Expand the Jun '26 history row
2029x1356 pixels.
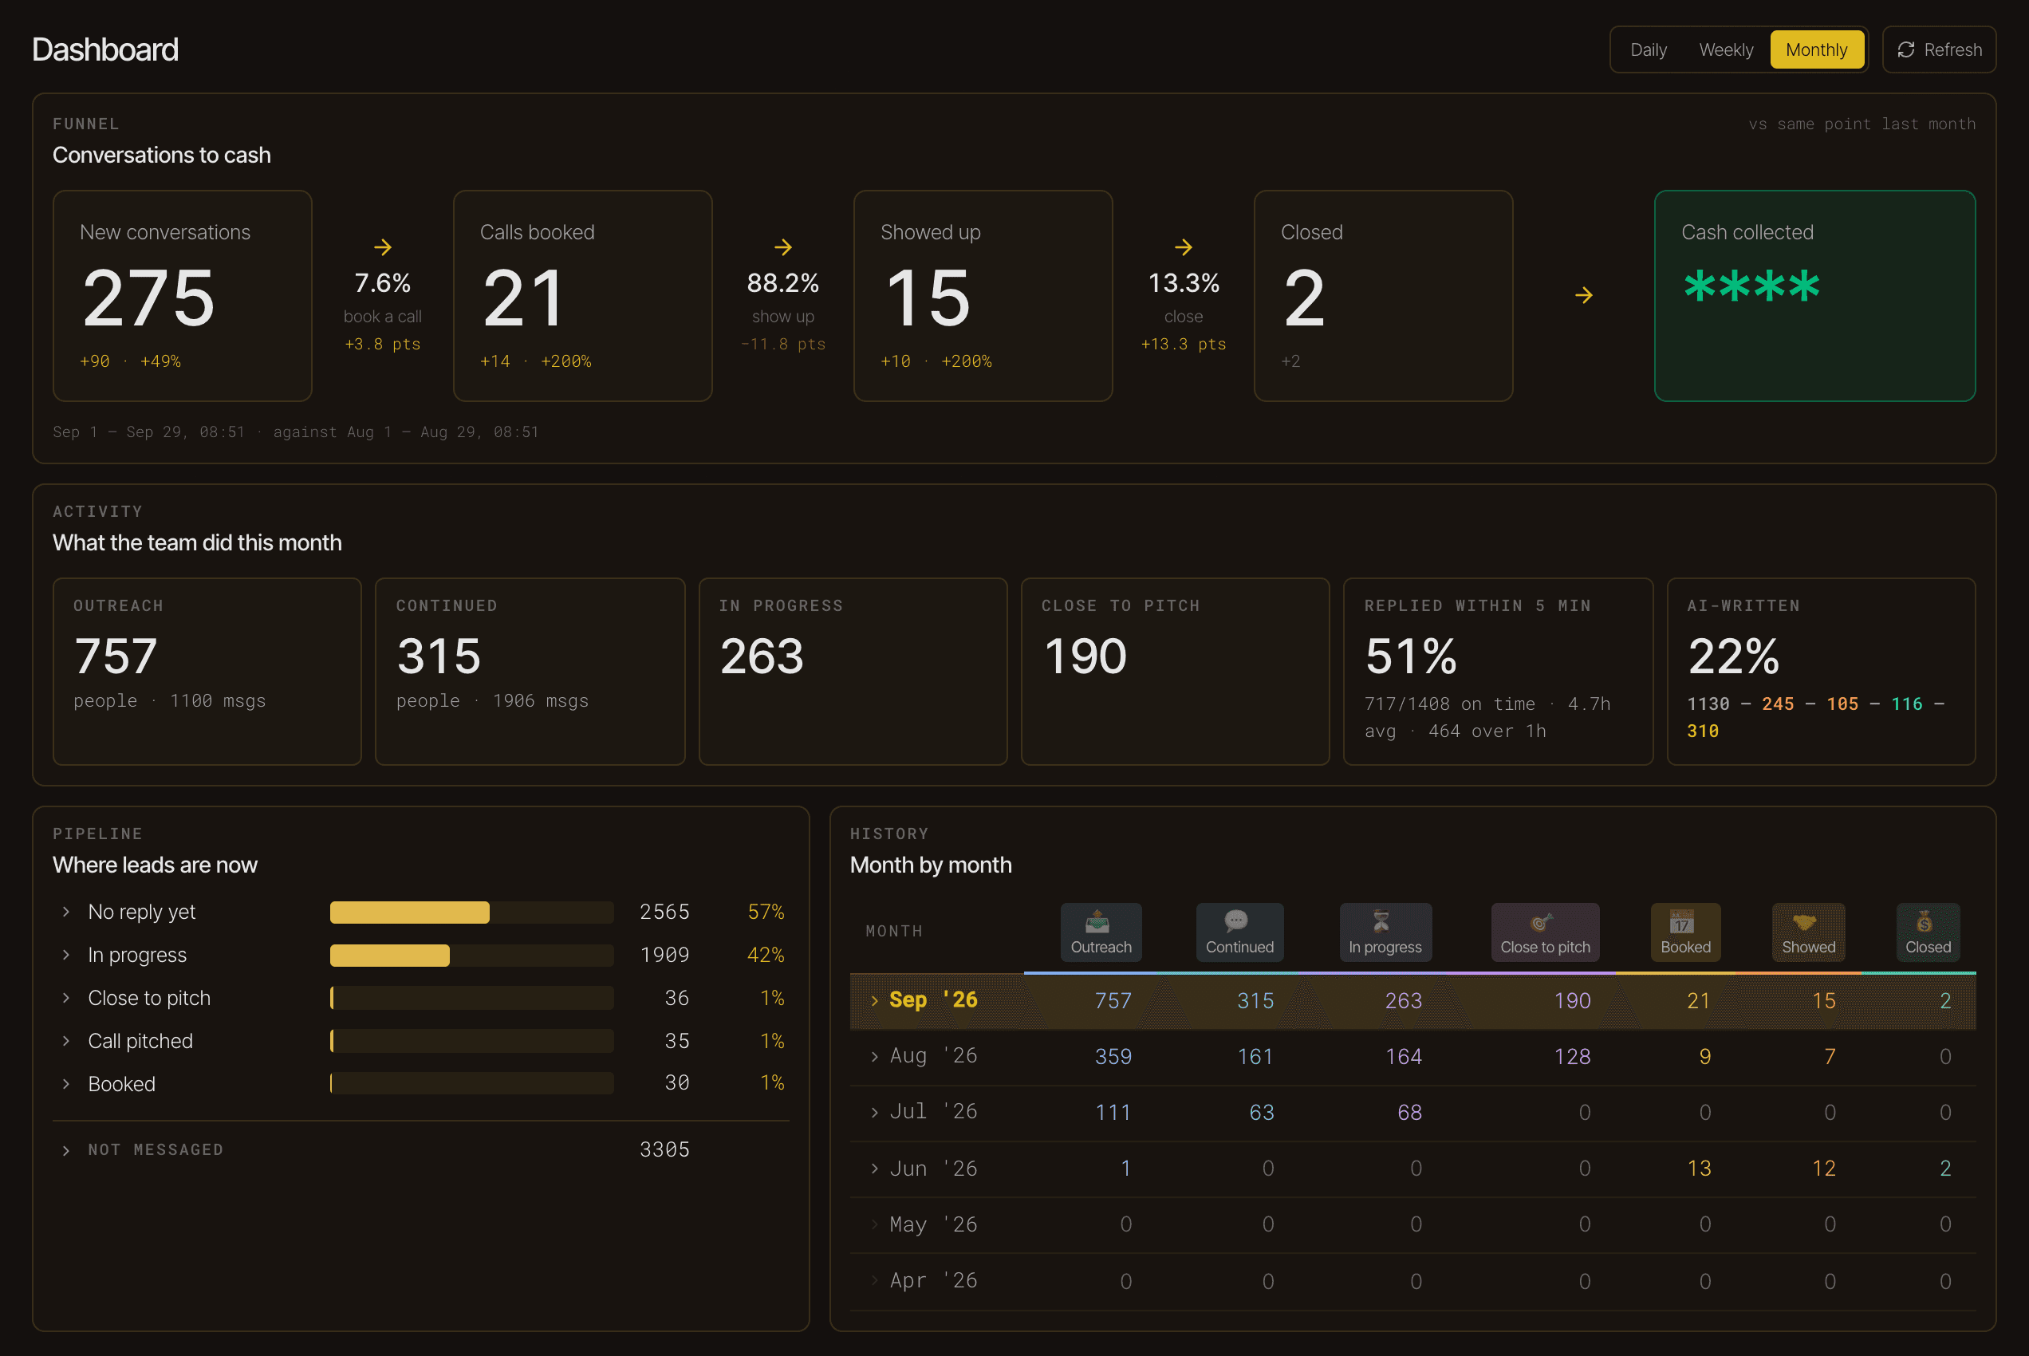pyautogui.click(x=874, y=1169)
